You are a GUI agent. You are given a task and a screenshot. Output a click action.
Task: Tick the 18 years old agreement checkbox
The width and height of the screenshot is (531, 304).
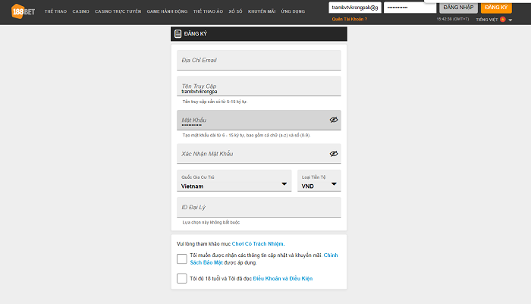(x=181, y=278)
